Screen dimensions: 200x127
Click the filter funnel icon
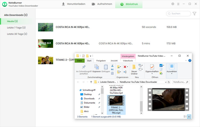pos(194,14)
